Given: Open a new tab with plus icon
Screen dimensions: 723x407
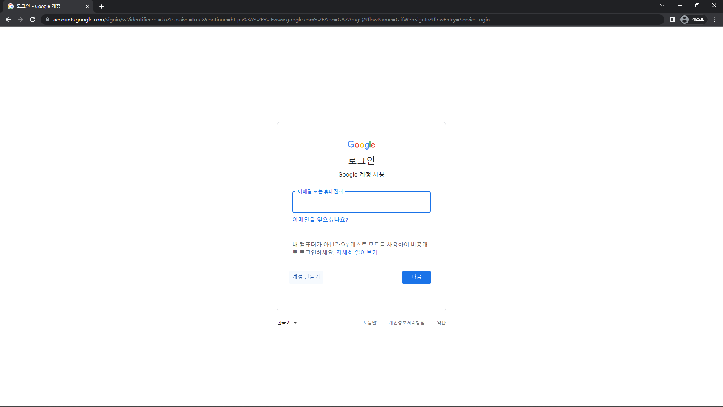Looking at the screenshot, I should click(x=102, y=6).
